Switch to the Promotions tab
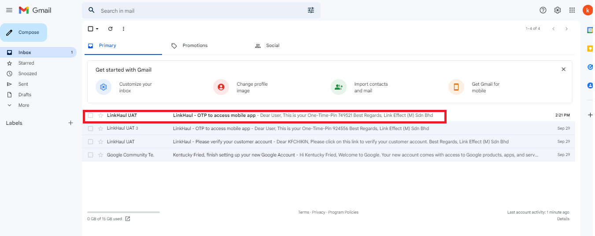The width and height of the screenshot is (595, 236). pyautogui.click(x=195, y=46)
